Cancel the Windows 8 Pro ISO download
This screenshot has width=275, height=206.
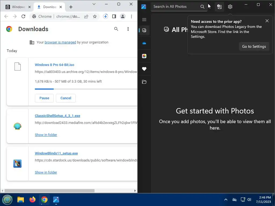point(66,98)
